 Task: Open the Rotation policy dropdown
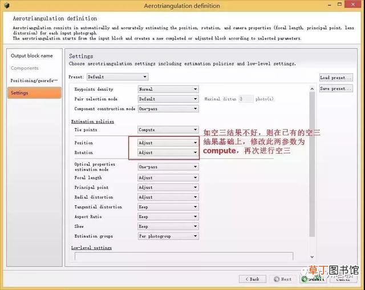[168, 152]
